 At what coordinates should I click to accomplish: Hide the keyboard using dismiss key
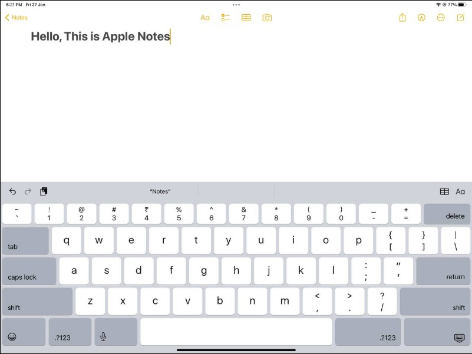[459, 337]
